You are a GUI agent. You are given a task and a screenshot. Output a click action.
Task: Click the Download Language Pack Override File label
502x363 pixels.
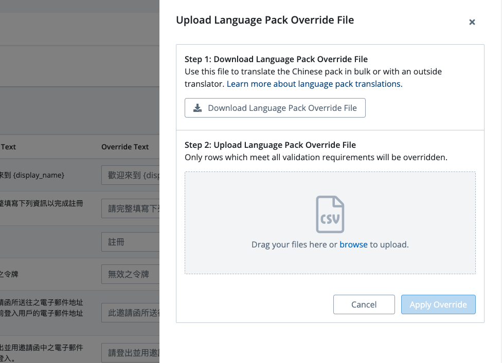pyautogui.click(x=282, y=108)
